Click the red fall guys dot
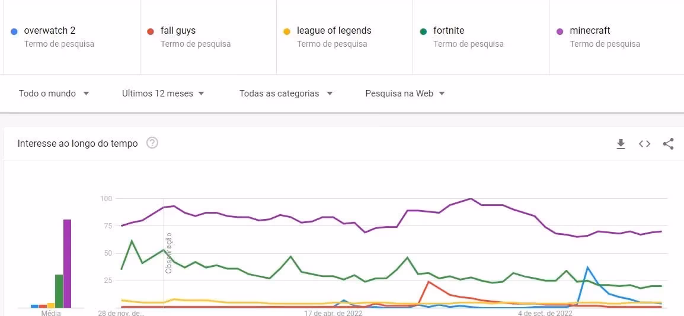 pyautogui.click(x=151, y=31)
